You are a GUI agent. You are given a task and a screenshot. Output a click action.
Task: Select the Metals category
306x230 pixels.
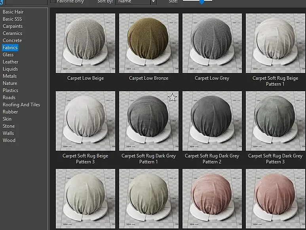pyautogui.click(x=10, y=76)
